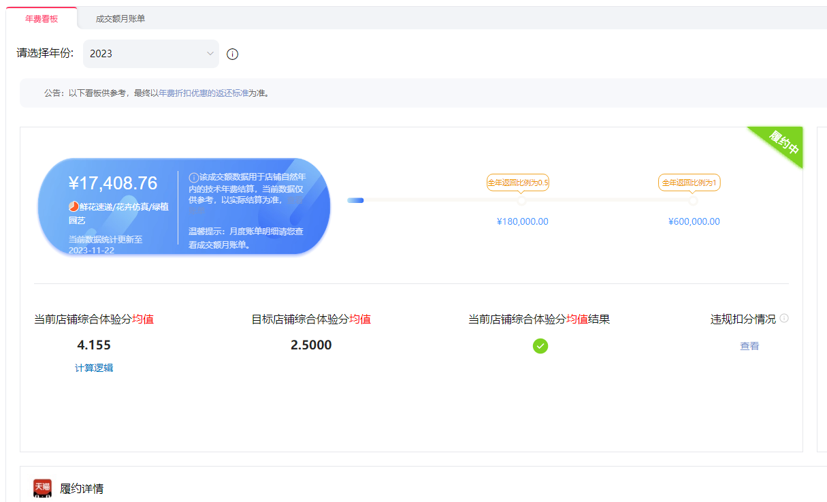The image size is (827, 502).
Task: Click the ¥180,000.00 threshold value
Action: [x=523, y=221]
